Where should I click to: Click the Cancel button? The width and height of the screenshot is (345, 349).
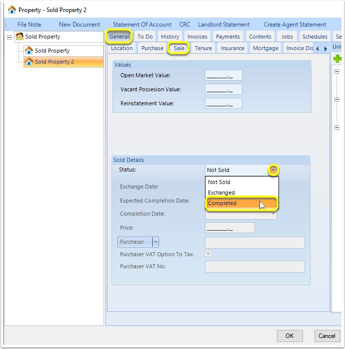[x=327, y=335]
